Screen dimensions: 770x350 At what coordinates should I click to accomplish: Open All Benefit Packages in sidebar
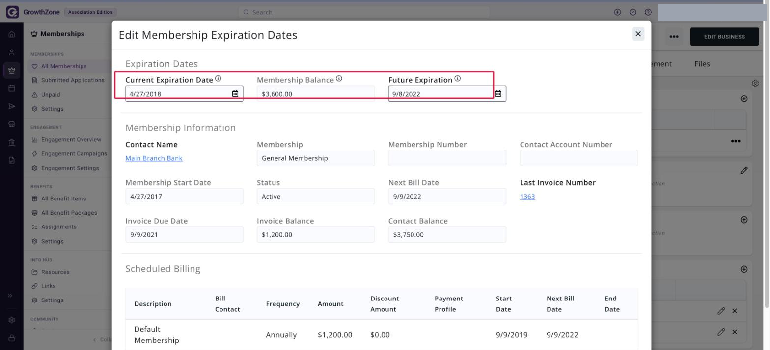coord(69,213)
